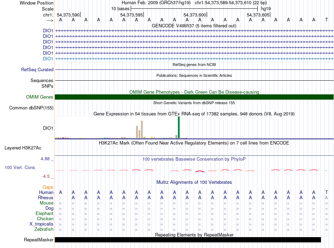This screenshot has width=334, height=248.
Task: Click the Rhesus species row label
Action: (46, 197)
